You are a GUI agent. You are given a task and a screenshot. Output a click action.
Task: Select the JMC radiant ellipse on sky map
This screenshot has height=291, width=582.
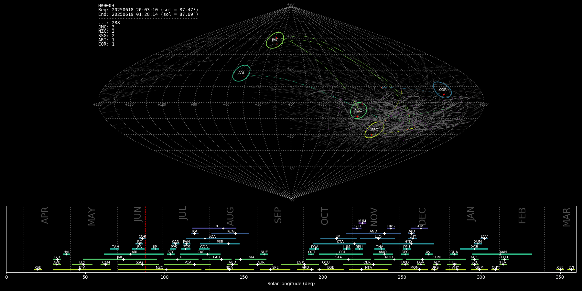(x=275, y=40)
